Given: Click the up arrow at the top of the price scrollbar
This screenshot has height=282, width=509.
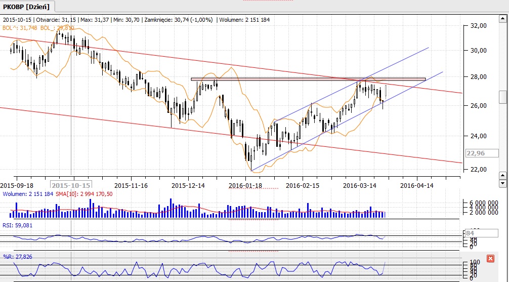Looking at the screenshot, I should (x=503, y=19).
